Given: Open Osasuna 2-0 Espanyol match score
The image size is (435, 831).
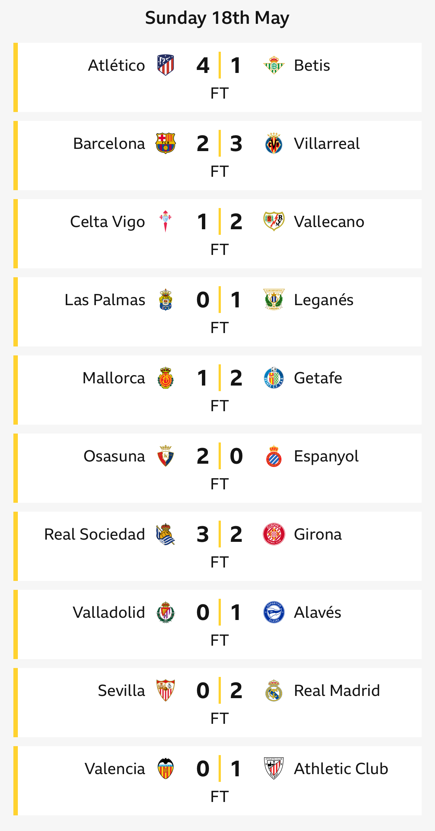Looking at the screenshot, I should [219, 456].
